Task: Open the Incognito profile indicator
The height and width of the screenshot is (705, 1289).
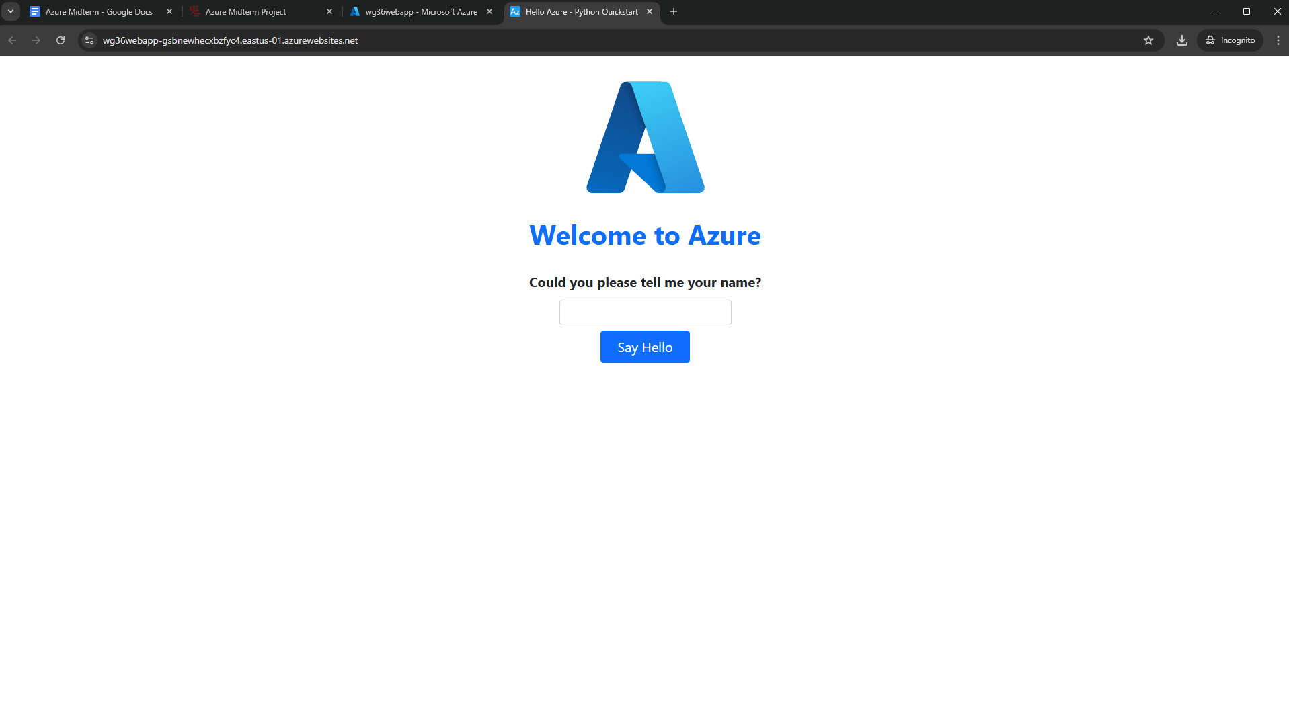Action: (1230, 40)
